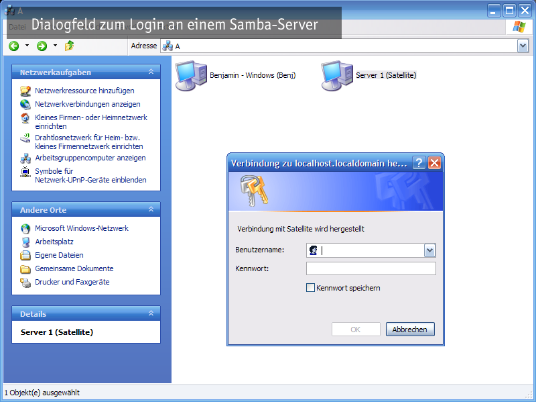536x402 pixels.
Task: Open Netzwerkverbindungen anzeigen link
Action: [88, 104]
